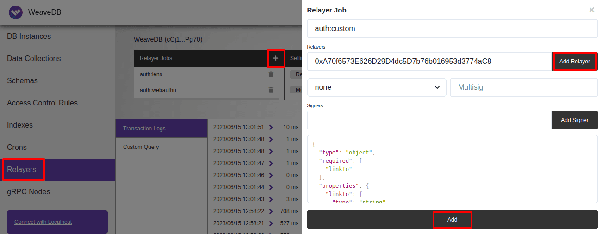Screen dimensions: 602x234
Task: Switch to the Custom Query tab
Action: tap(141, 147)
